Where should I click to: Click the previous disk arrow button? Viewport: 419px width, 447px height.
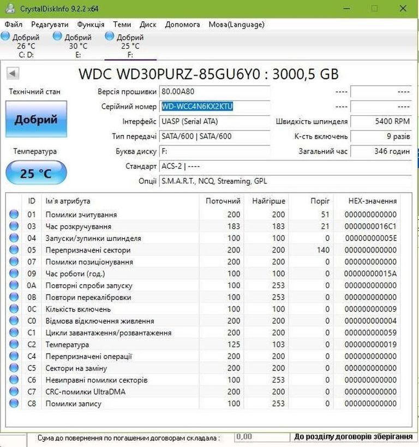click(x=13, y=74)
